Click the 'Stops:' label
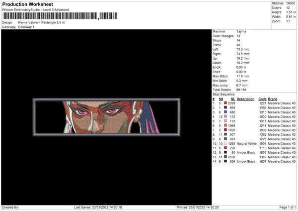The height and width of the screenshot is (211, 298). [x=217, y=40]
